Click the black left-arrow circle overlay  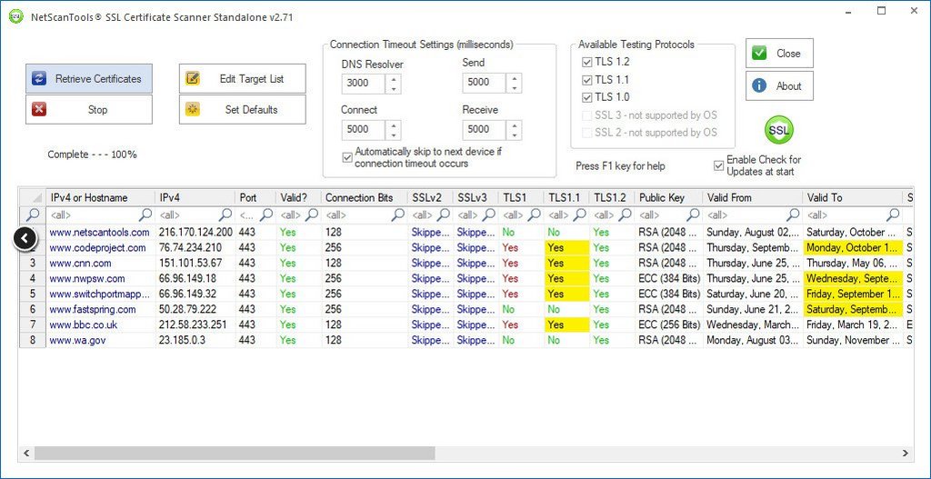(25, 239)
